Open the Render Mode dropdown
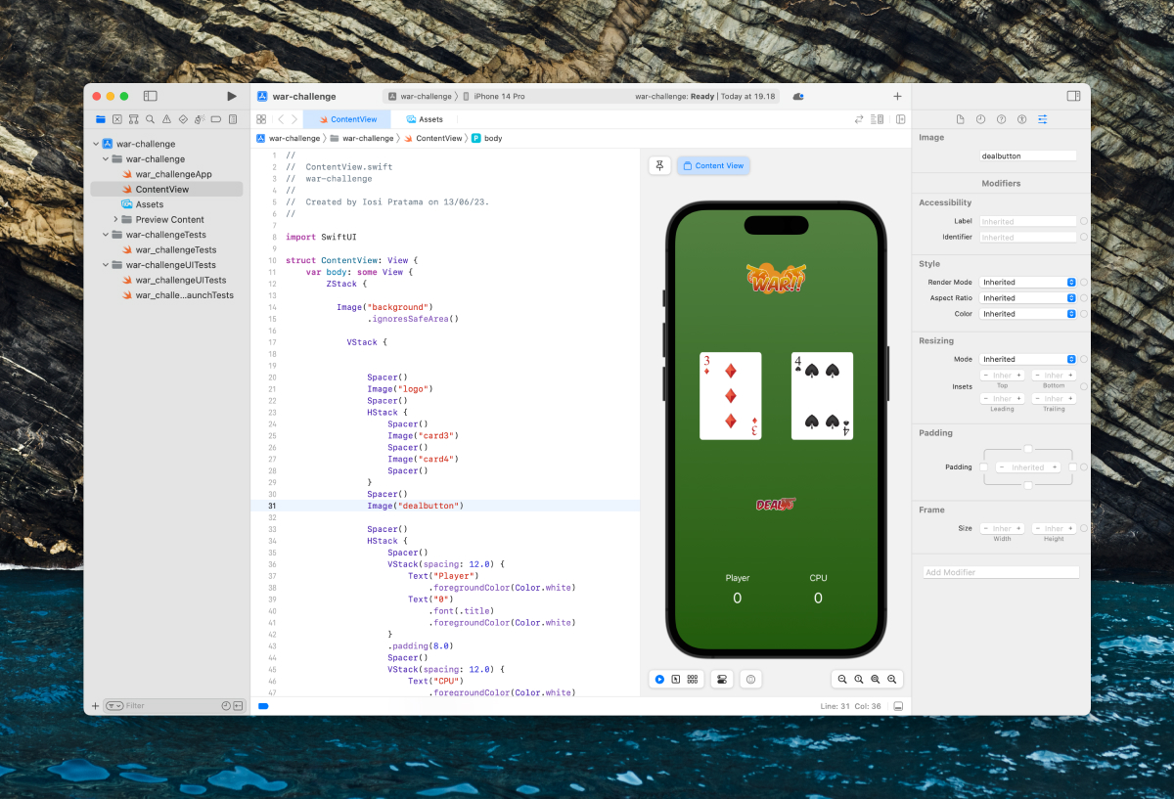 [x=1028, y=283]
